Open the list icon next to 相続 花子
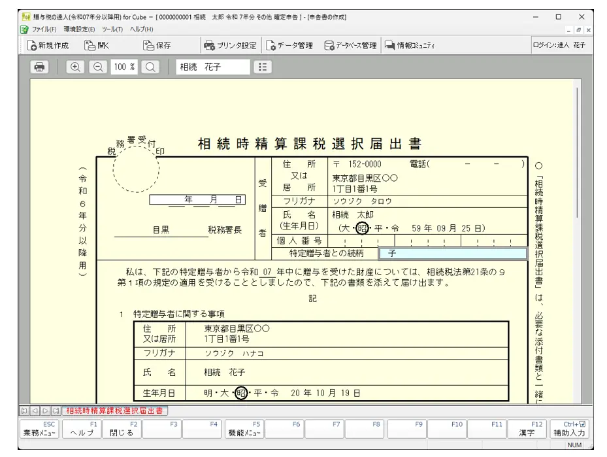 262,67
